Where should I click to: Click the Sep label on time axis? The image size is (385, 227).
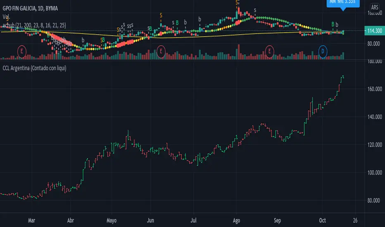pos(277,220)
